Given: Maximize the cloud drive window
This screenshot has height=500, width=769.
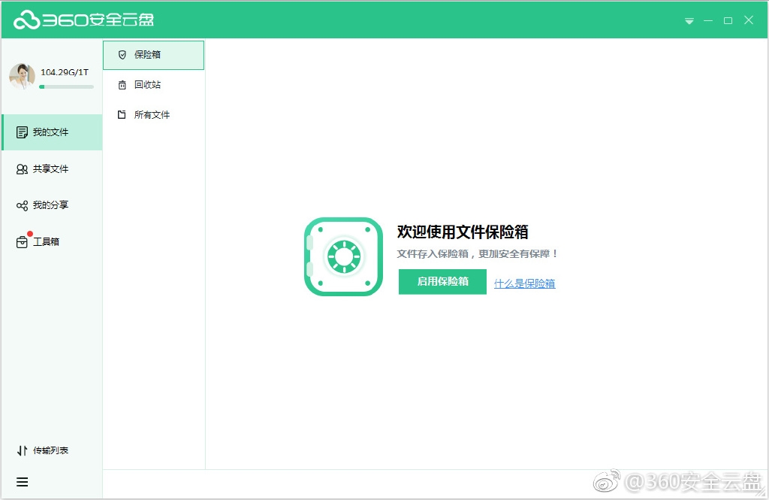Looking at the screenshot, I should pos(728,21).
